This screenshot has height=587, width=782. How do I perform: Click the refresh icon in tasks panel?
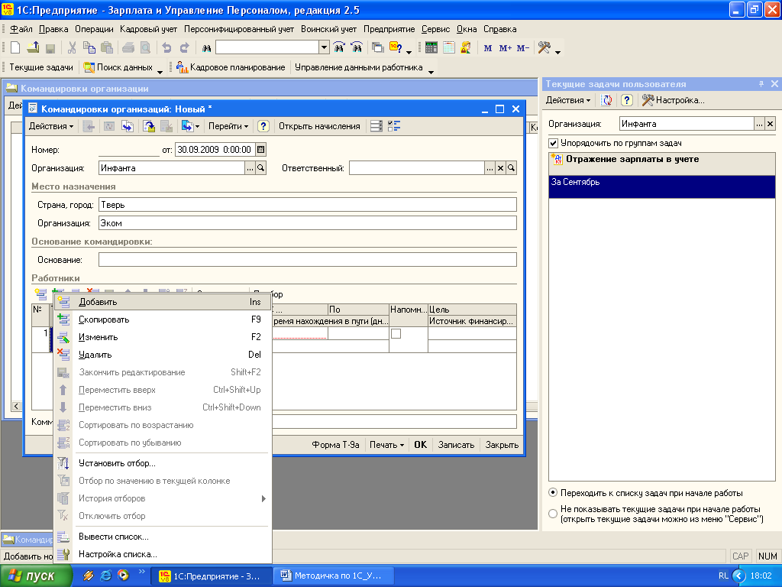tap(607, 100)
